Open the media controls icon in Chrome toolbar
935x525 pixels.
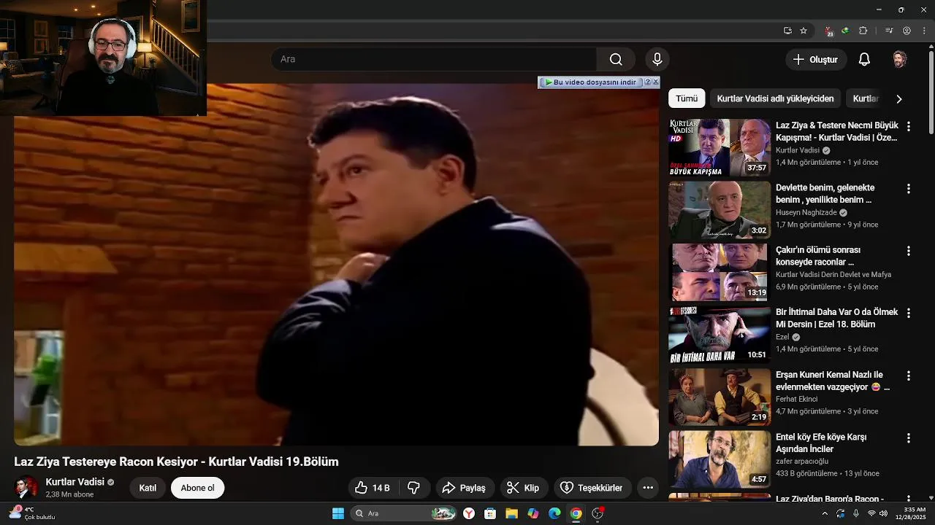tap(889, 31)
